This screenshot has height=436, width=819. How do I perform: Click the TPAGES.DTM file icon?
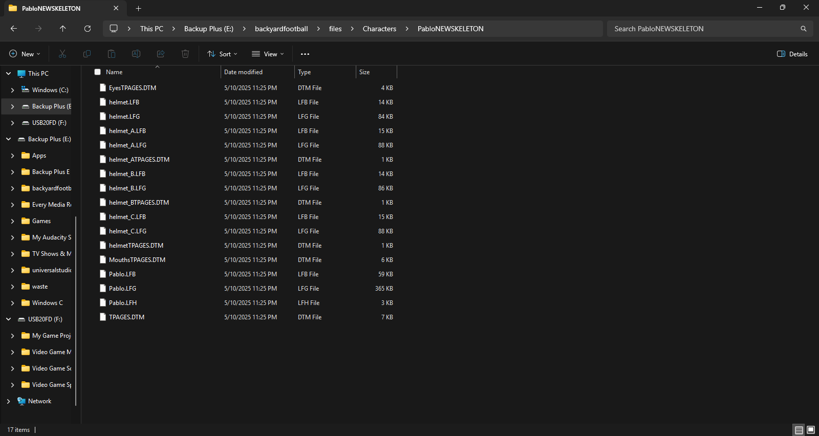click(103, 317)
